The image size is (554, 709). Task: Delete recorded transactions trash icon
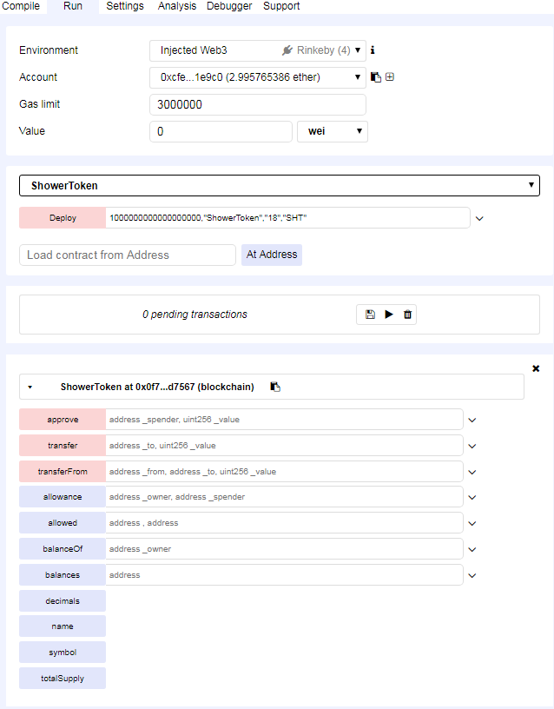click(x=407, y=315)
